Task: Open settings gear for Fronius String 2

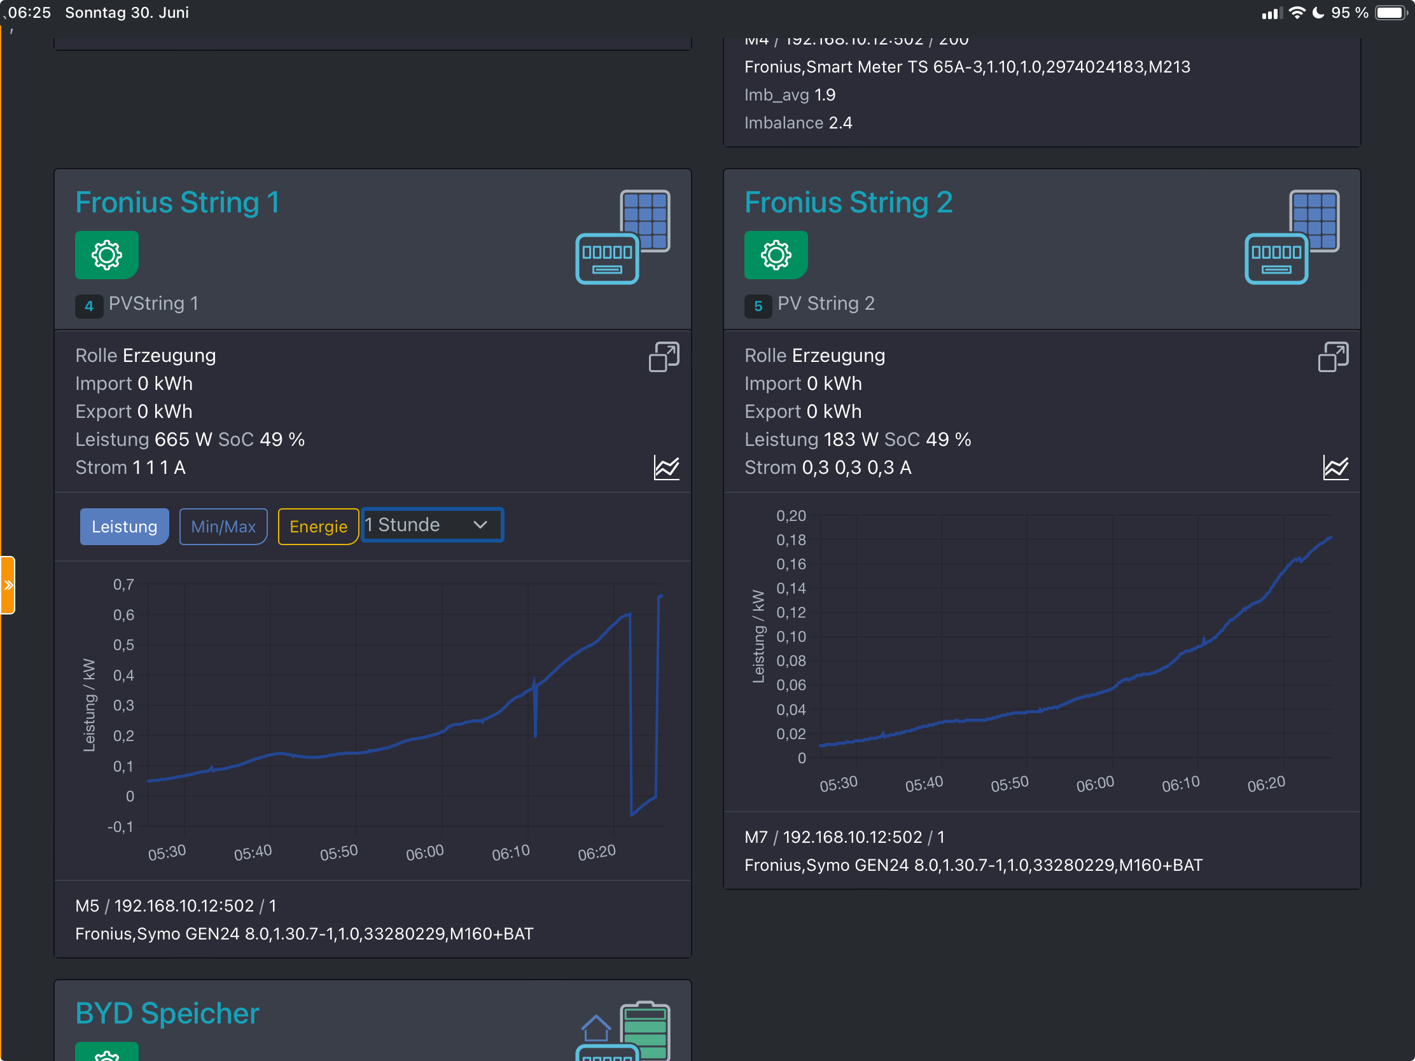Action: click(x=776, y=254)
